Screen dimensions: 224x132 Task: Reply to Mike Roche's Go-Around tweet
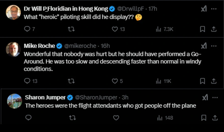27,81
